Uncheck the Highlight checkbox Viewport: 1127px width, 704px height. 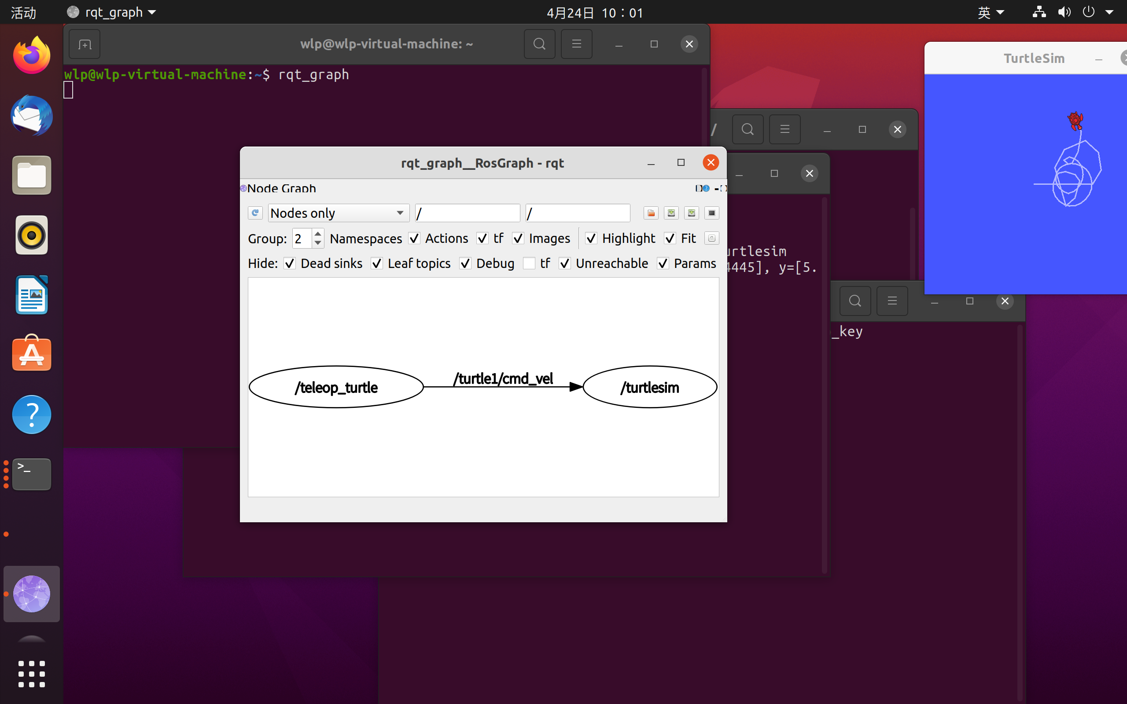(591, 238)
